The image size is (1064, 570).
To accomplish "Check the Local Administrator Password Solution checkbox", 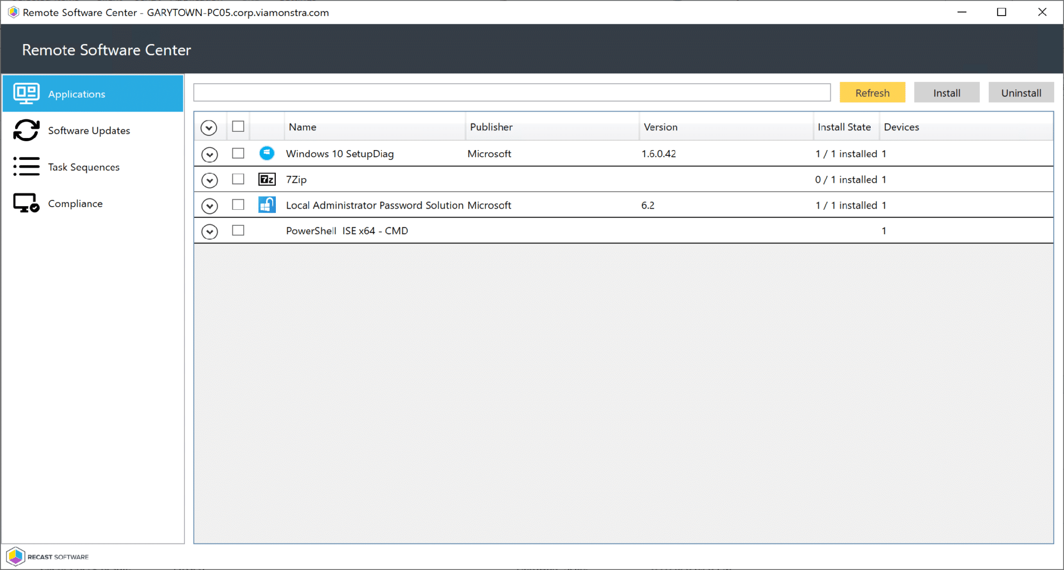I will [x=238, y=205].
